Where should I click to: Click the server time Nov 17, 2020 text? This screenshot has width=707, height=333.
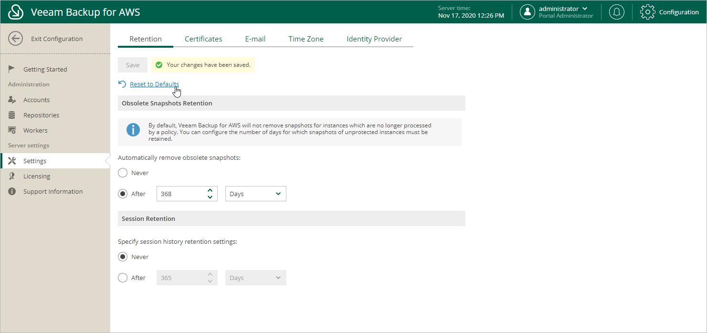coord(471,15)
